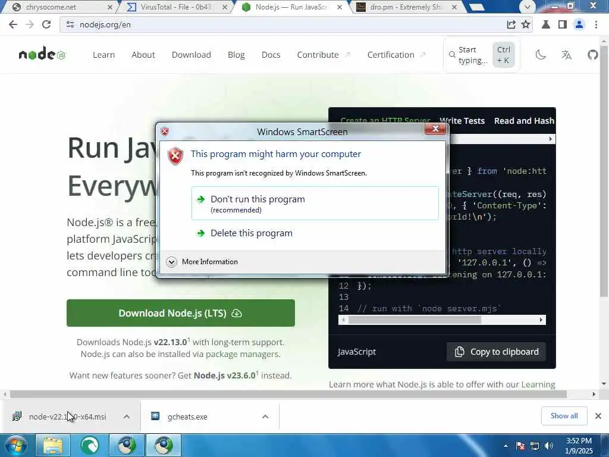Open File Explorer from the taskbar

[x=53, y=445]
